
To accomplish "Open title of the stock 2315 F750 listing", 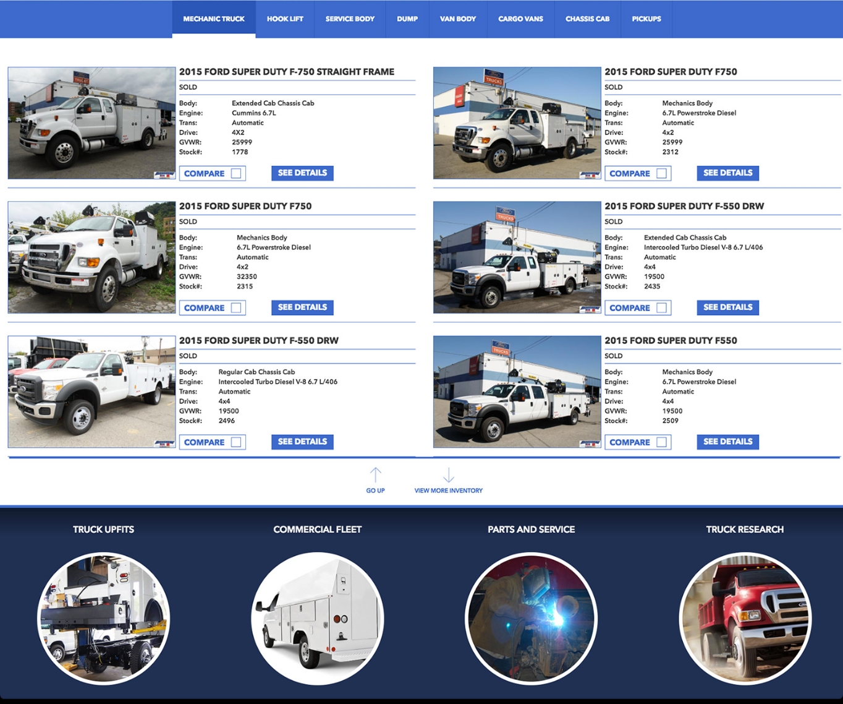I will (x=245, y=206).
